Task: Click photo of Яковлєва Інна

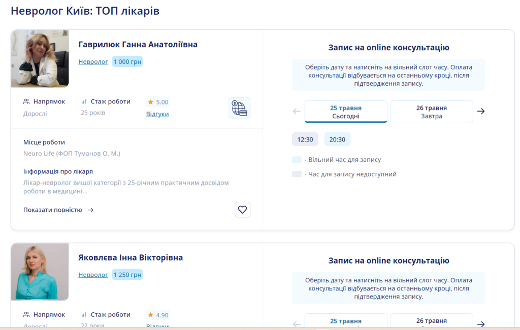Action: [x=40, y=272]
